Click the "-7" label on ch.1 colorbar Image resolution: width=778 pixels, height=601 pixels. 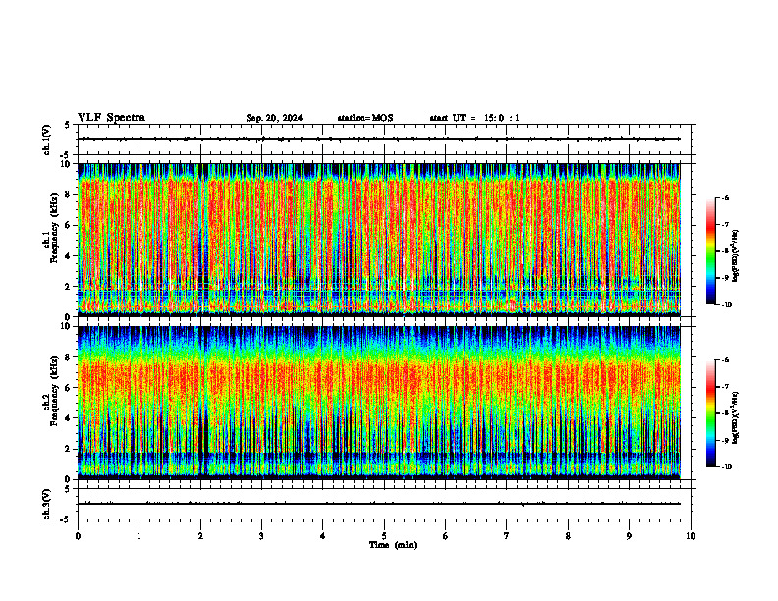[725, 225]
